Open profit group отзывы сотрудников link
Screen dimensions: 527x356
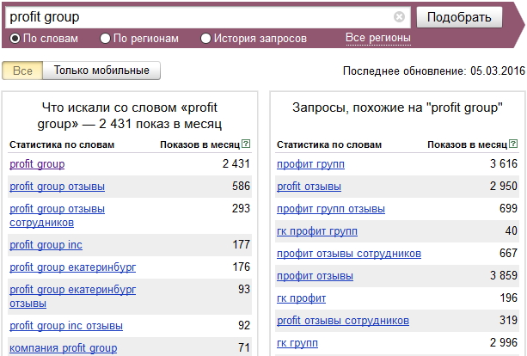tap(57, 216)
